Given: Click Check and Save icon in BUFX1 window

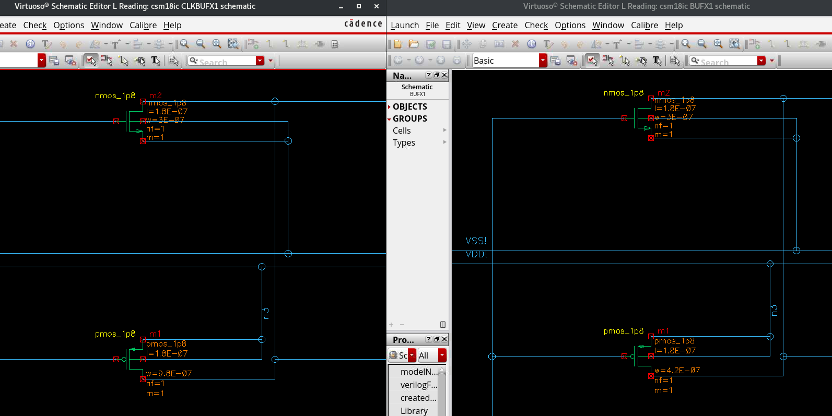Looking at the screenshot, I should click(x=431, y=44).
